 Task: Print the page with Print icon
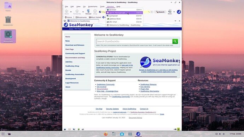[170, 12]
